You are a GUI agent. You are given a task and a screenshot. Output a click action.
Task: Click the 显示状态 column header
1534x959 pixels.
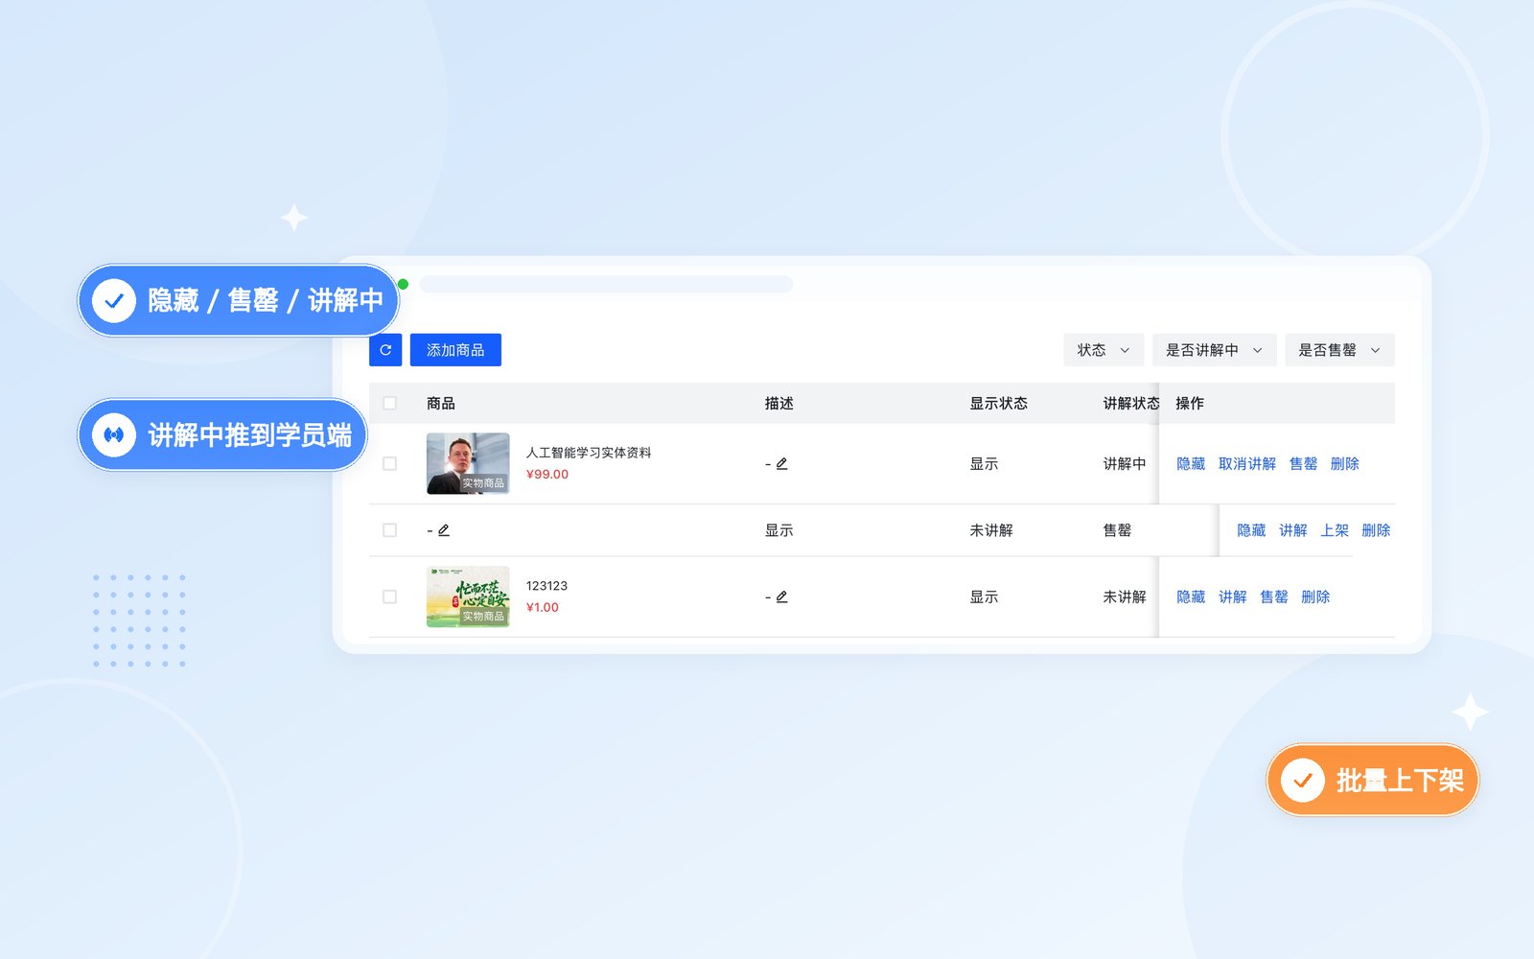(x=998, y=403)
